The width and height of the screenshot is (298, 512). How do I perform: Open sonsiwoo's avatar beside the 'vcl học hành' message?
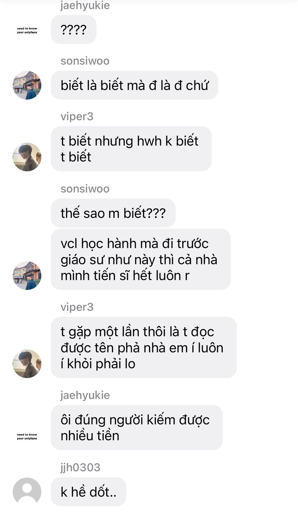point(27,275)
